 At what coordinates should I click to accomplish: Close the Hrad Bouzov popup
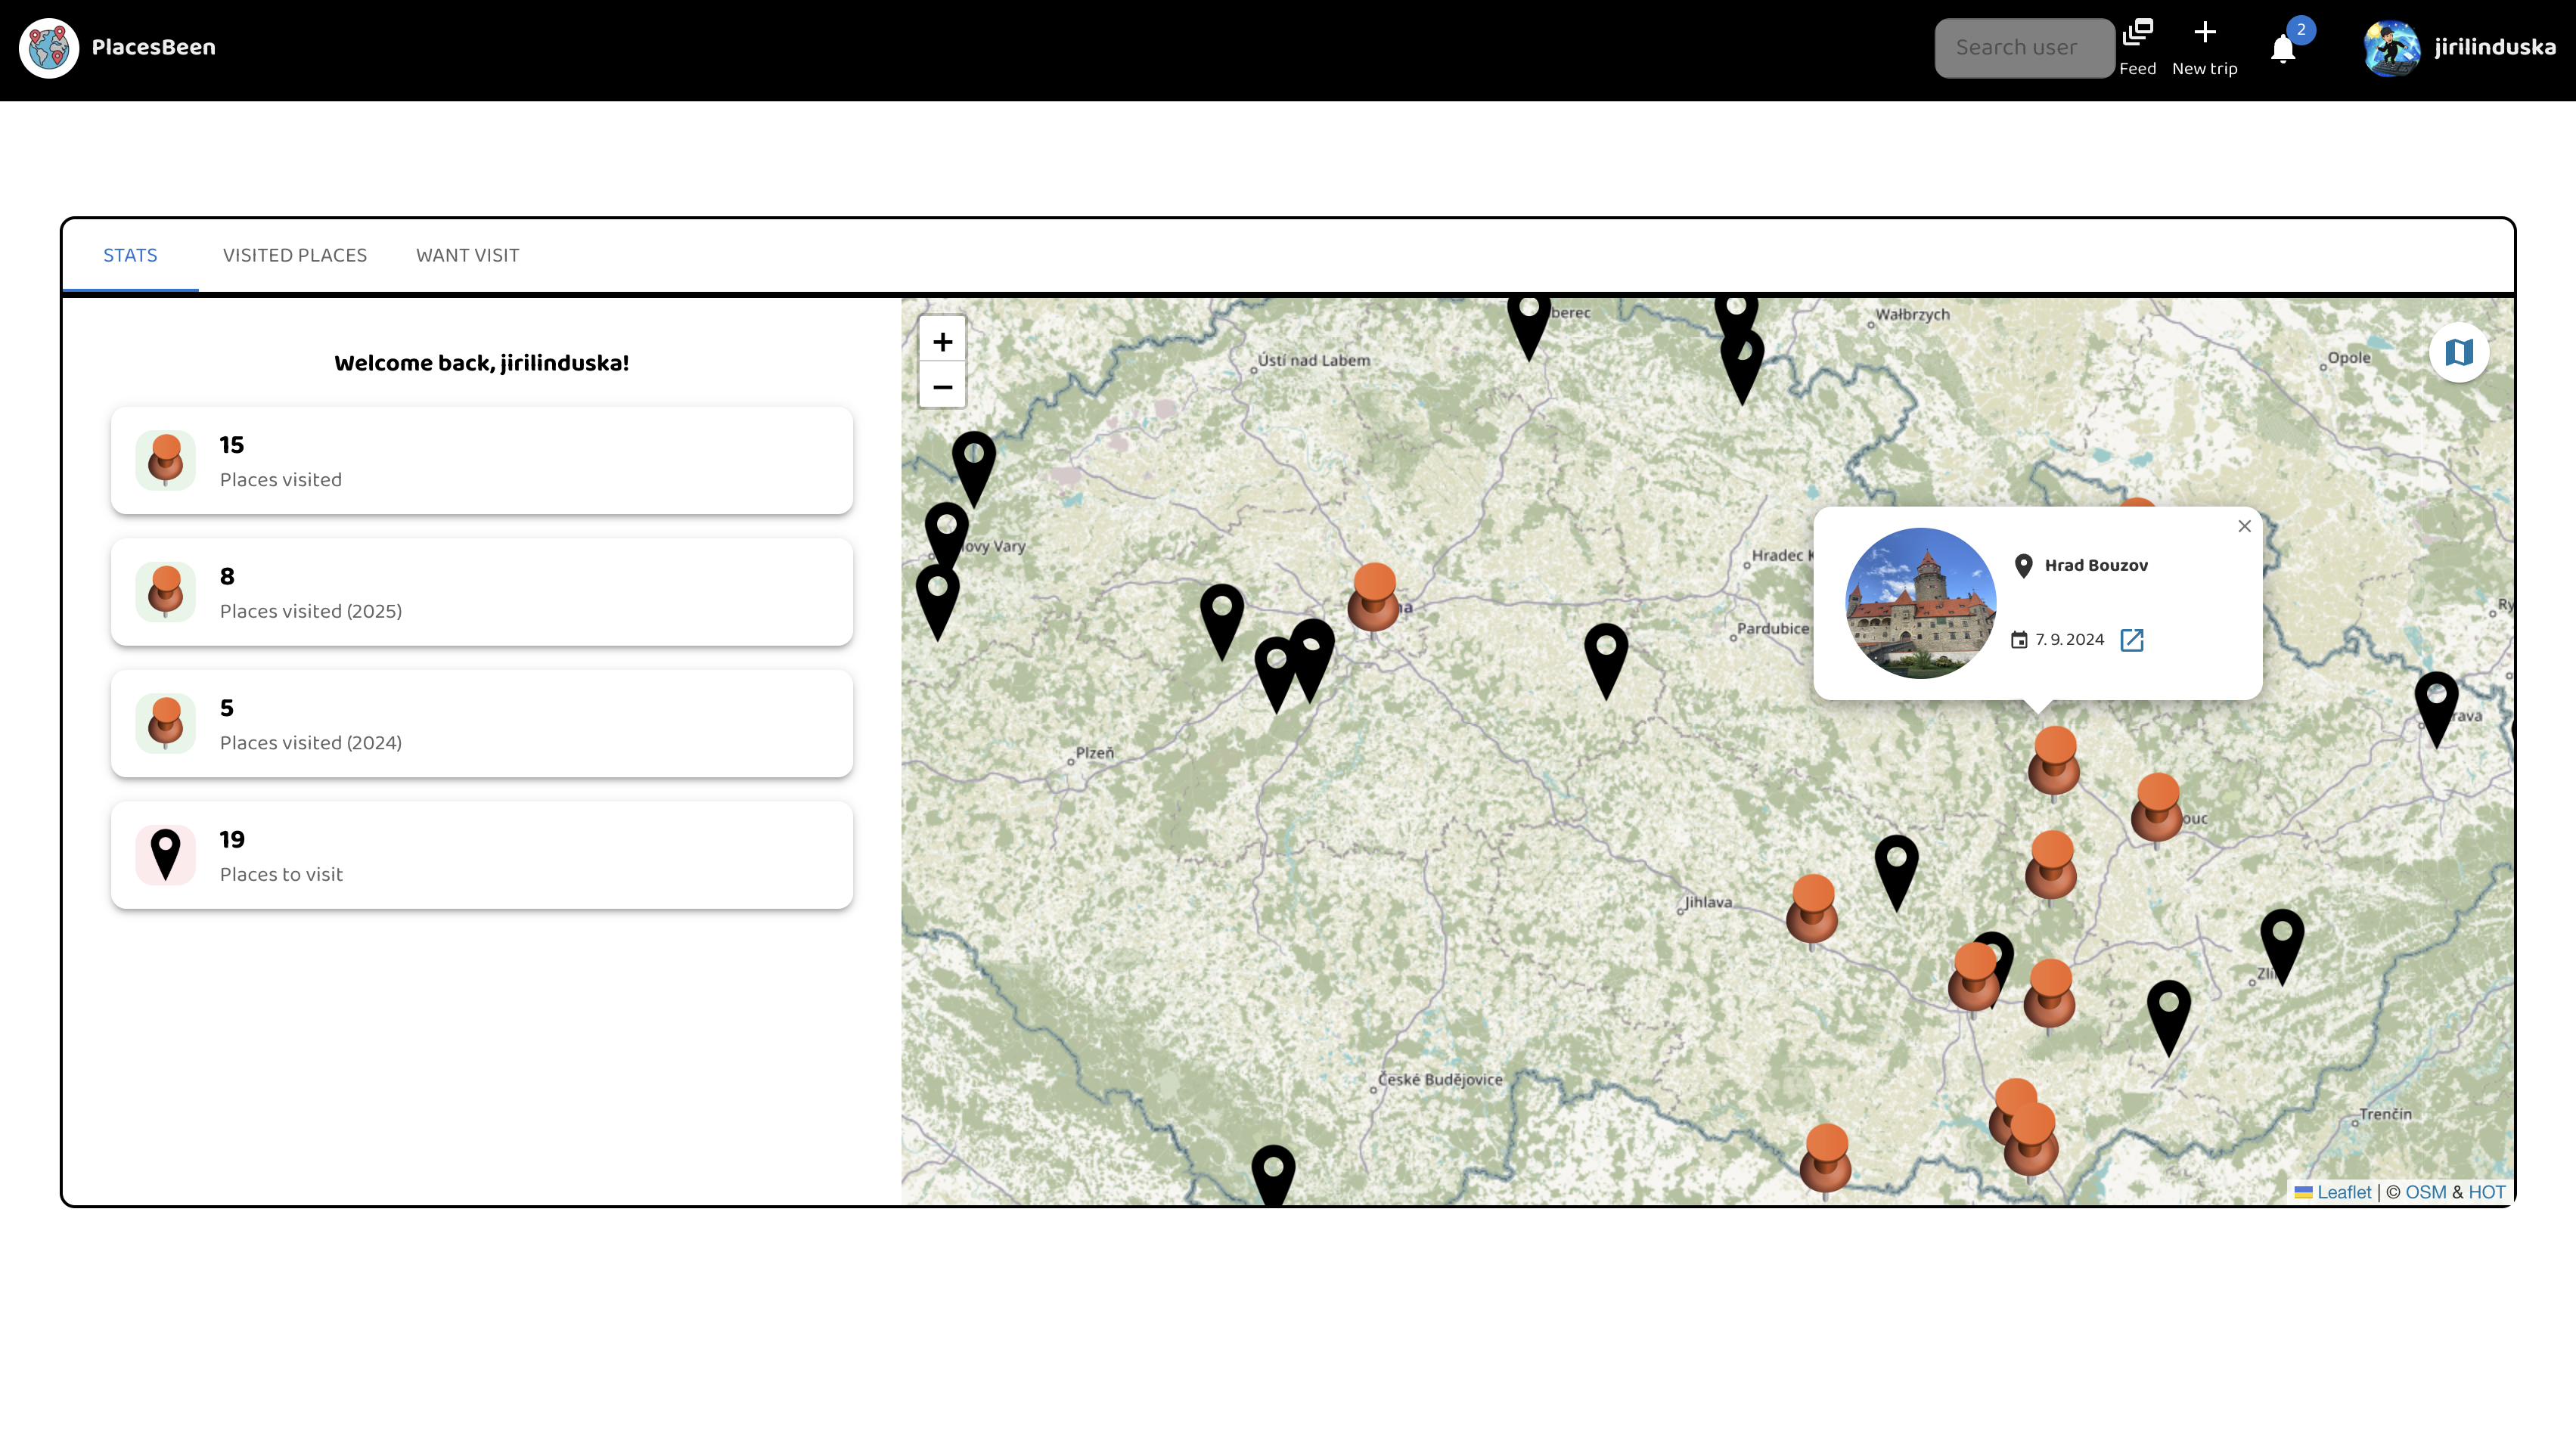point(2244,526)
